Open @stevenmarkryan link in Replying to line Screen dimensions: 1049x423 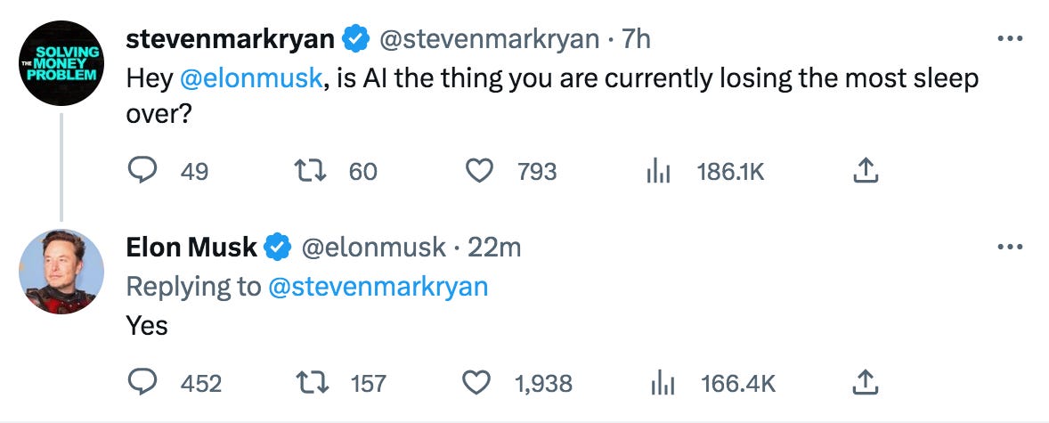(x=378, y=287)
